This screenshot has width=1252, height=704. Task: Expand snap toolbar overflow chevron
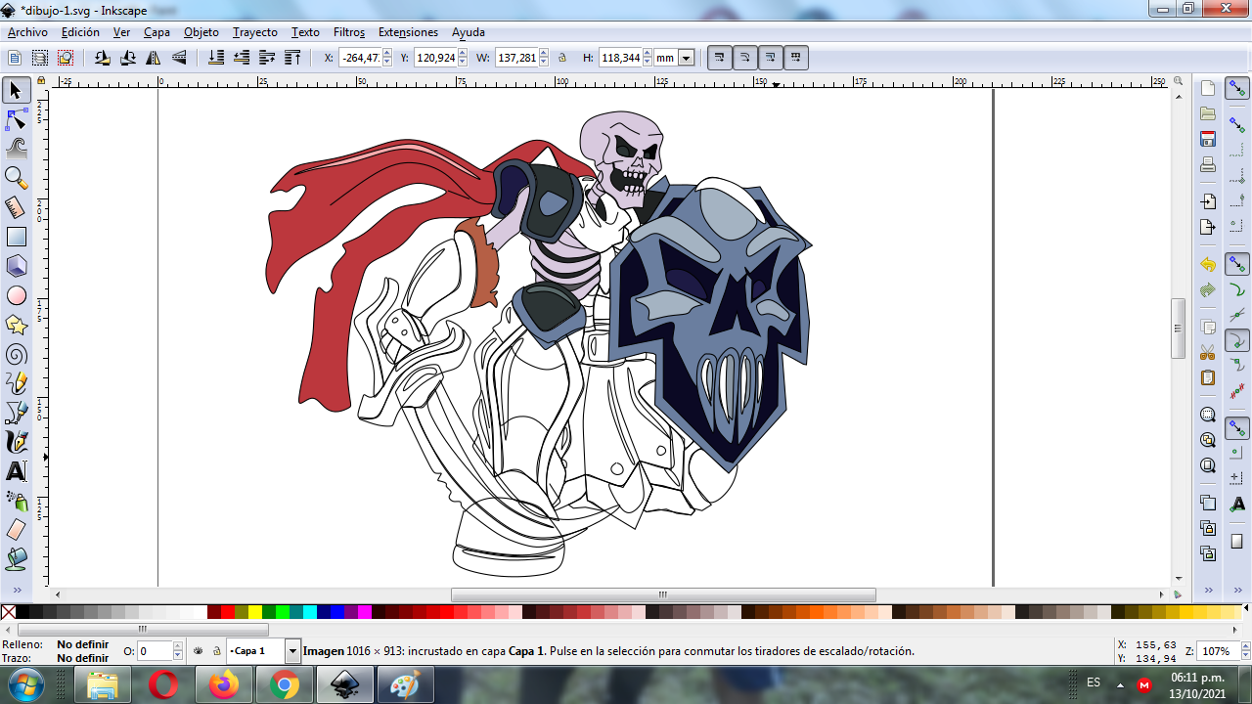click(1237, 591)
